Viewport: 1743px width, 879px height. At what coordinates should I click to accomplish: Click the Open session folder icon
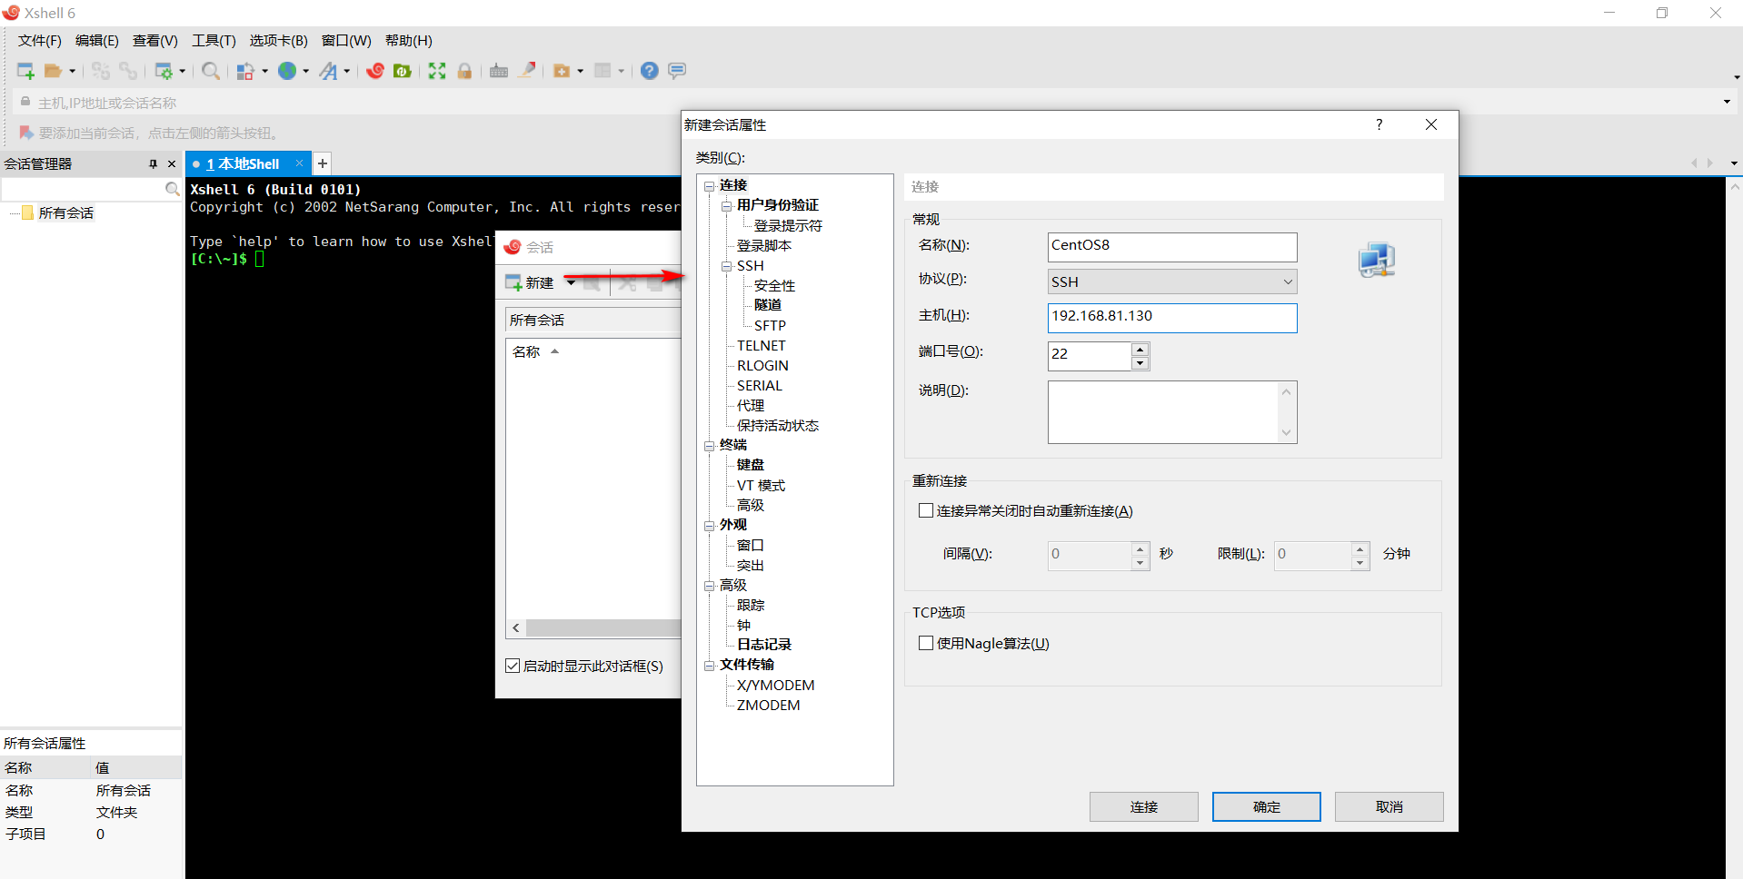click(x=54, y=71)
